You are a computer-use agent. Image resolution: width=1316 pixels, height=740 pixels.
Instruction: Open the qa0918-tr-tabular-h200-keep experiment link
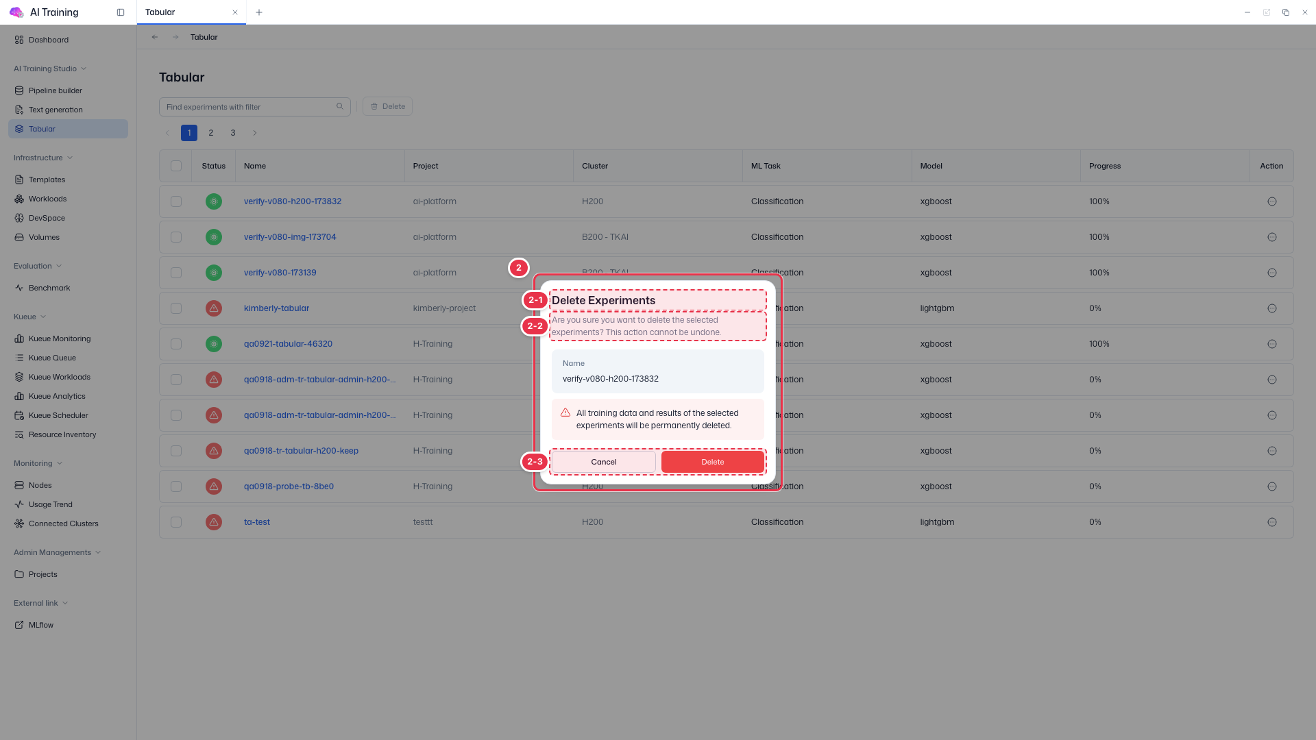pos(301,451)
